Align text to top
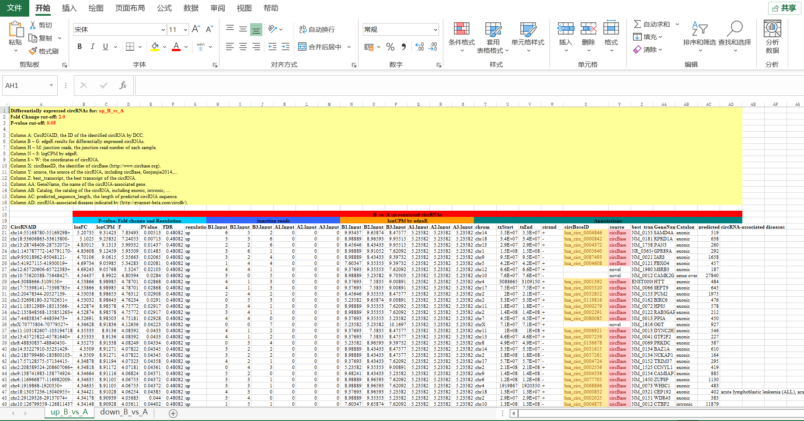 click(x=230, y=29)
